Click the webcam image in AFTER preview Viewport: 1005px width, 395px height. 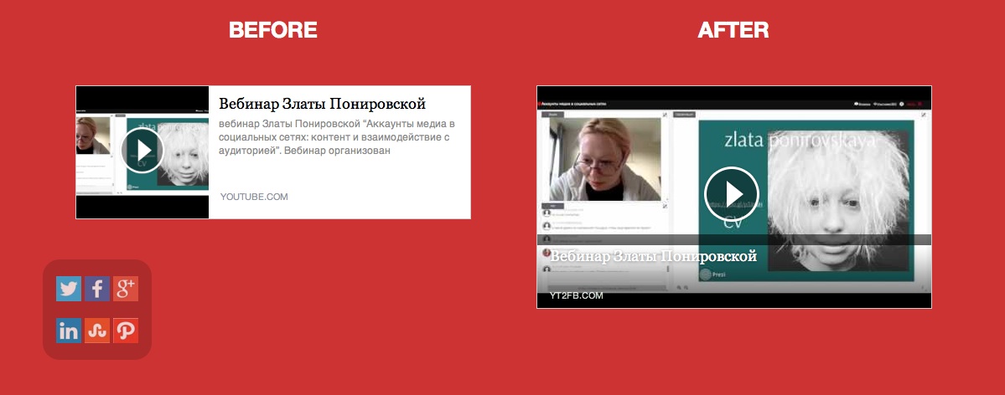point(605,159)
